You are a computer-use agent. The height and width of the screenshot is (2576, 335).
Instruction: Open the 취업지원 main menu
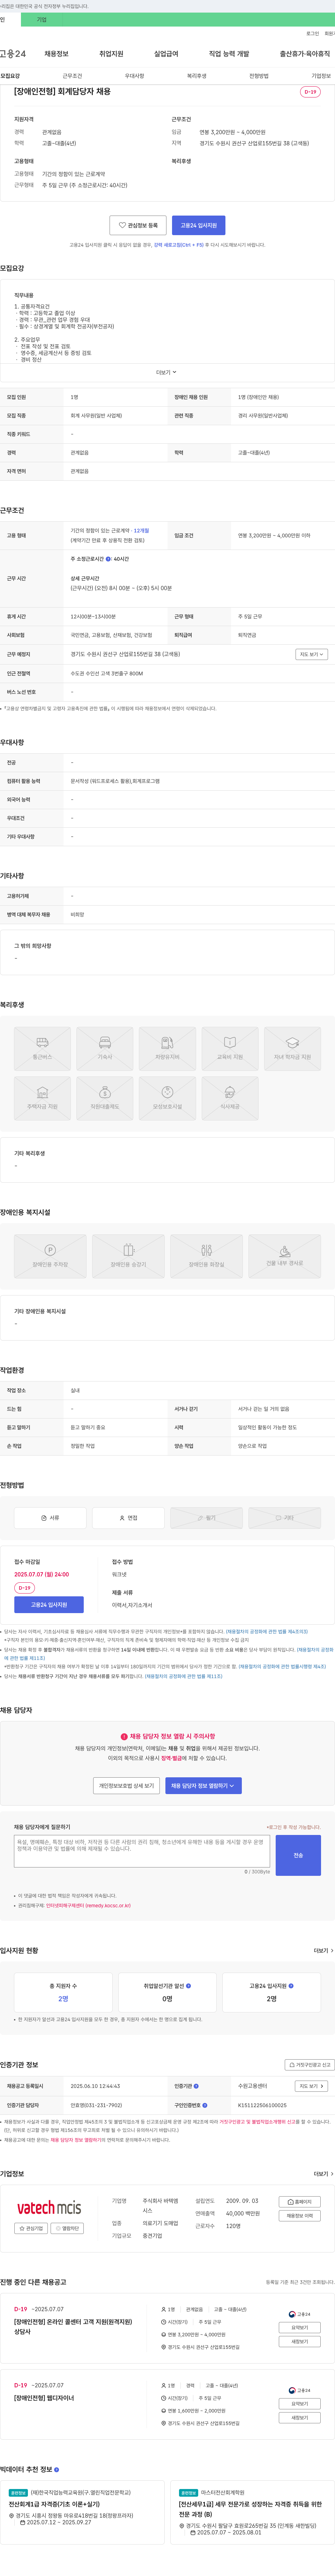coord(111,54)
